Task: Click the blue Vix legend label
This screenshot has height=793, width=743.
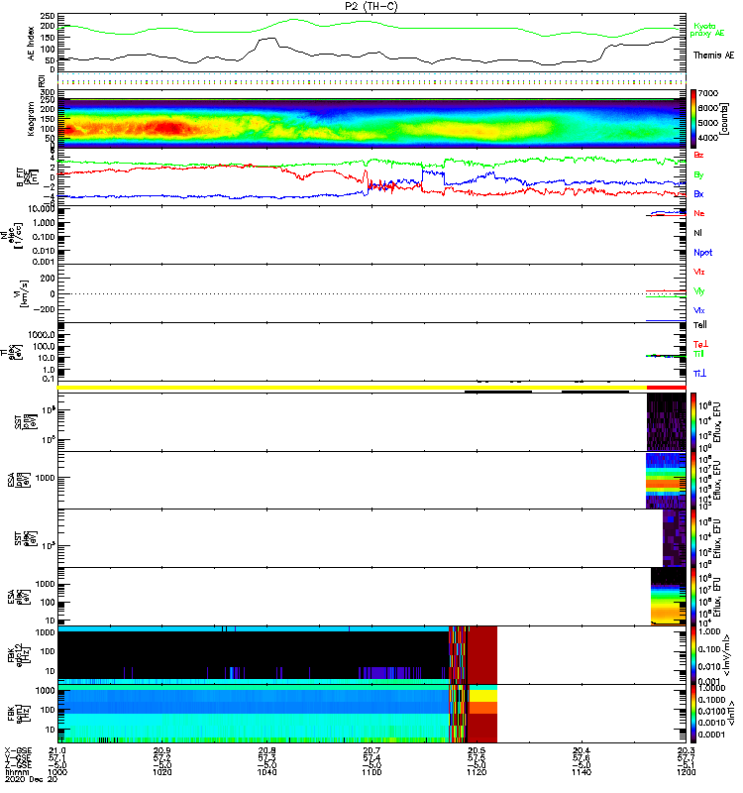Action: pos(699,310)
